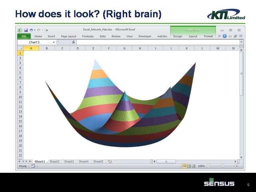Click inside the formula bar input

tap(158, 42)
